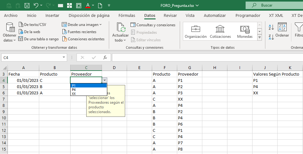The width and height of the screenshot is (303, 154).
Task: Open the Insertar ribbon tab
Action: [52, 15]
